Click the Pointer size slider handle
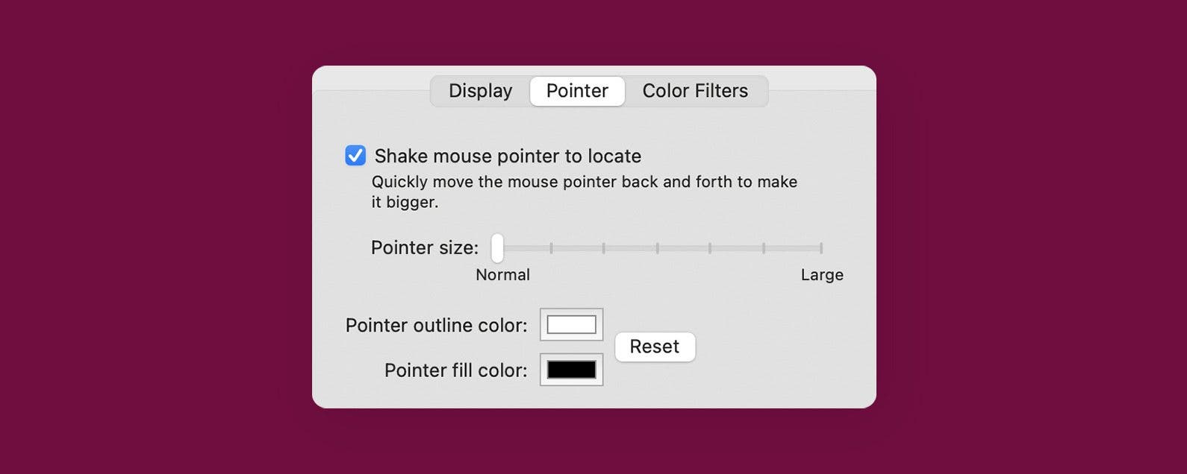Screen dimensions: 1187x474 [x=497, y=248]
